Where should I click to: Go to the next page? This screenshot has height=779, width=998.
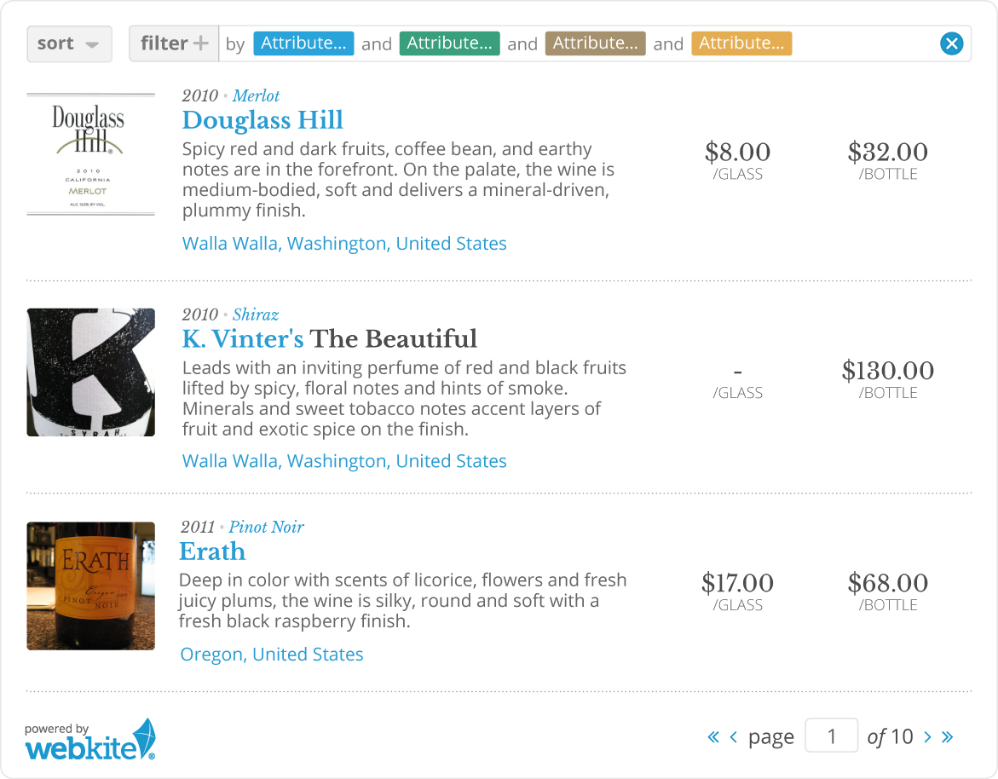(927, 737)
